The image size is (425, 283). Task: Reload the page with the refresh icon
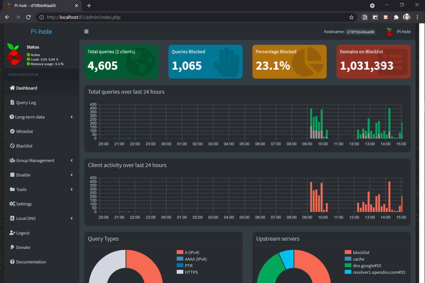point(28,17)
